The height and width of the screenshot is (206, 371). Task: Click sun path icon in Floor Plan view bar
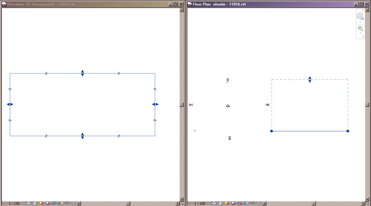point(227,203)
